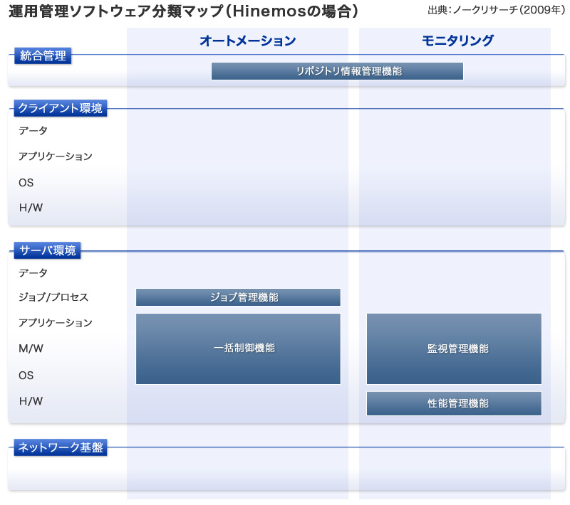
Task: Click the リポジトリ情報管理機能 box
Action: [337, 71]
